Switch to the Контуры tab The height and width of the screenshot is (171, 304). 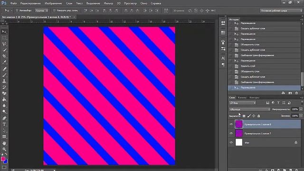255,98
